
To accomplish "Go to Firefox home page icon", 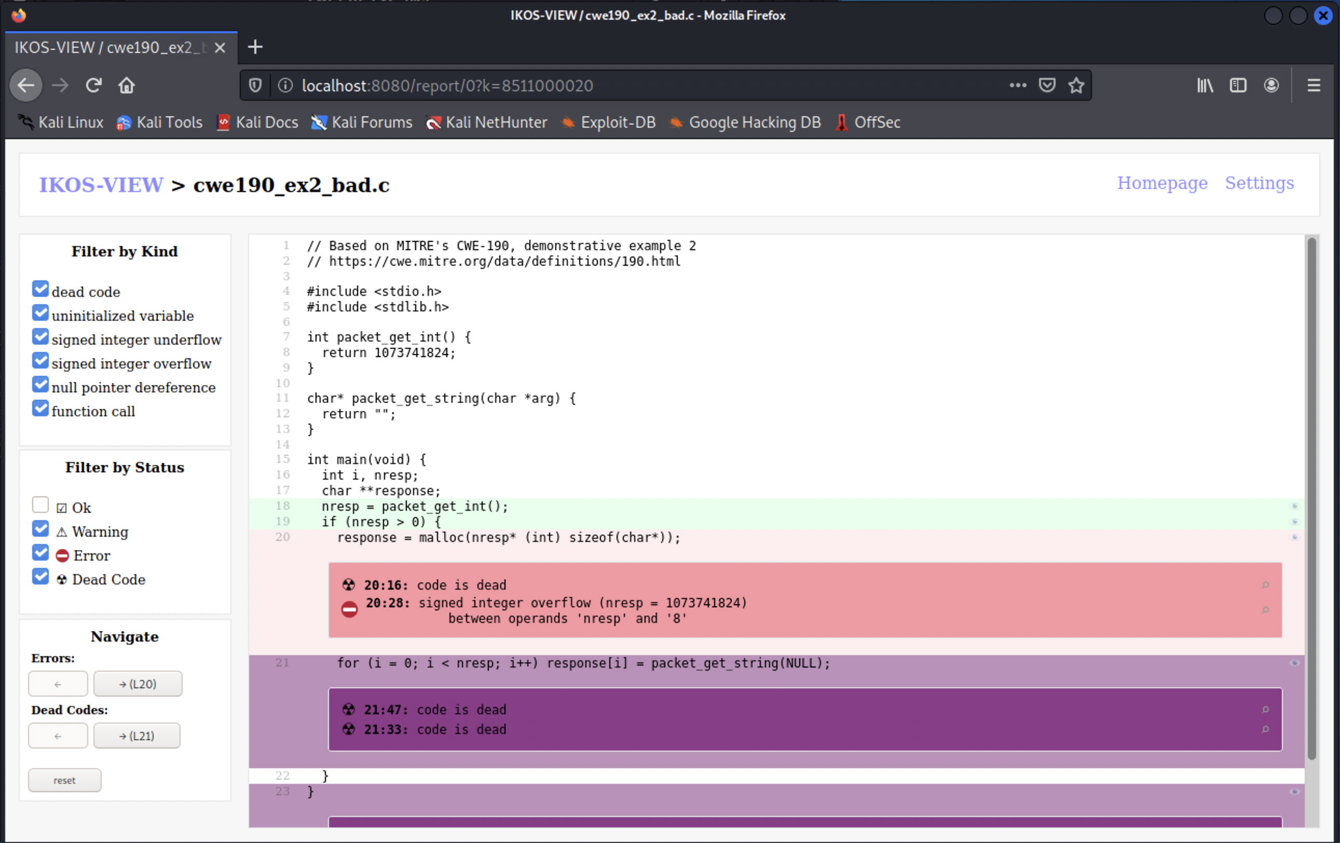I will [126, 85].
